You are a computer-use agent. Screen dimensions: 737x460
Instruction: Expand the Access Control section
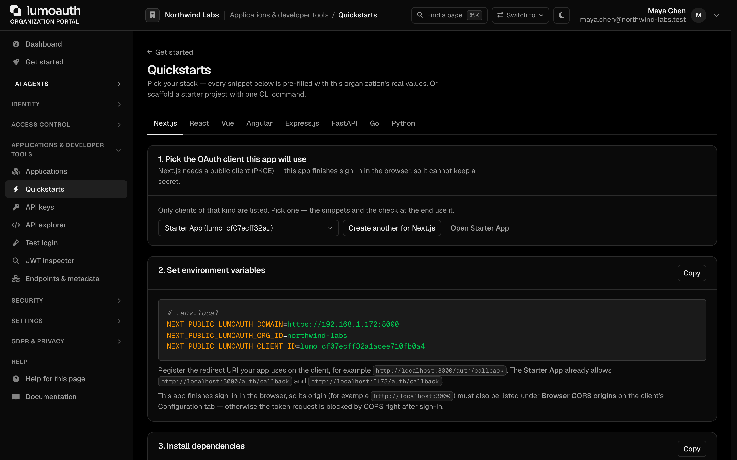coord(66,125)
